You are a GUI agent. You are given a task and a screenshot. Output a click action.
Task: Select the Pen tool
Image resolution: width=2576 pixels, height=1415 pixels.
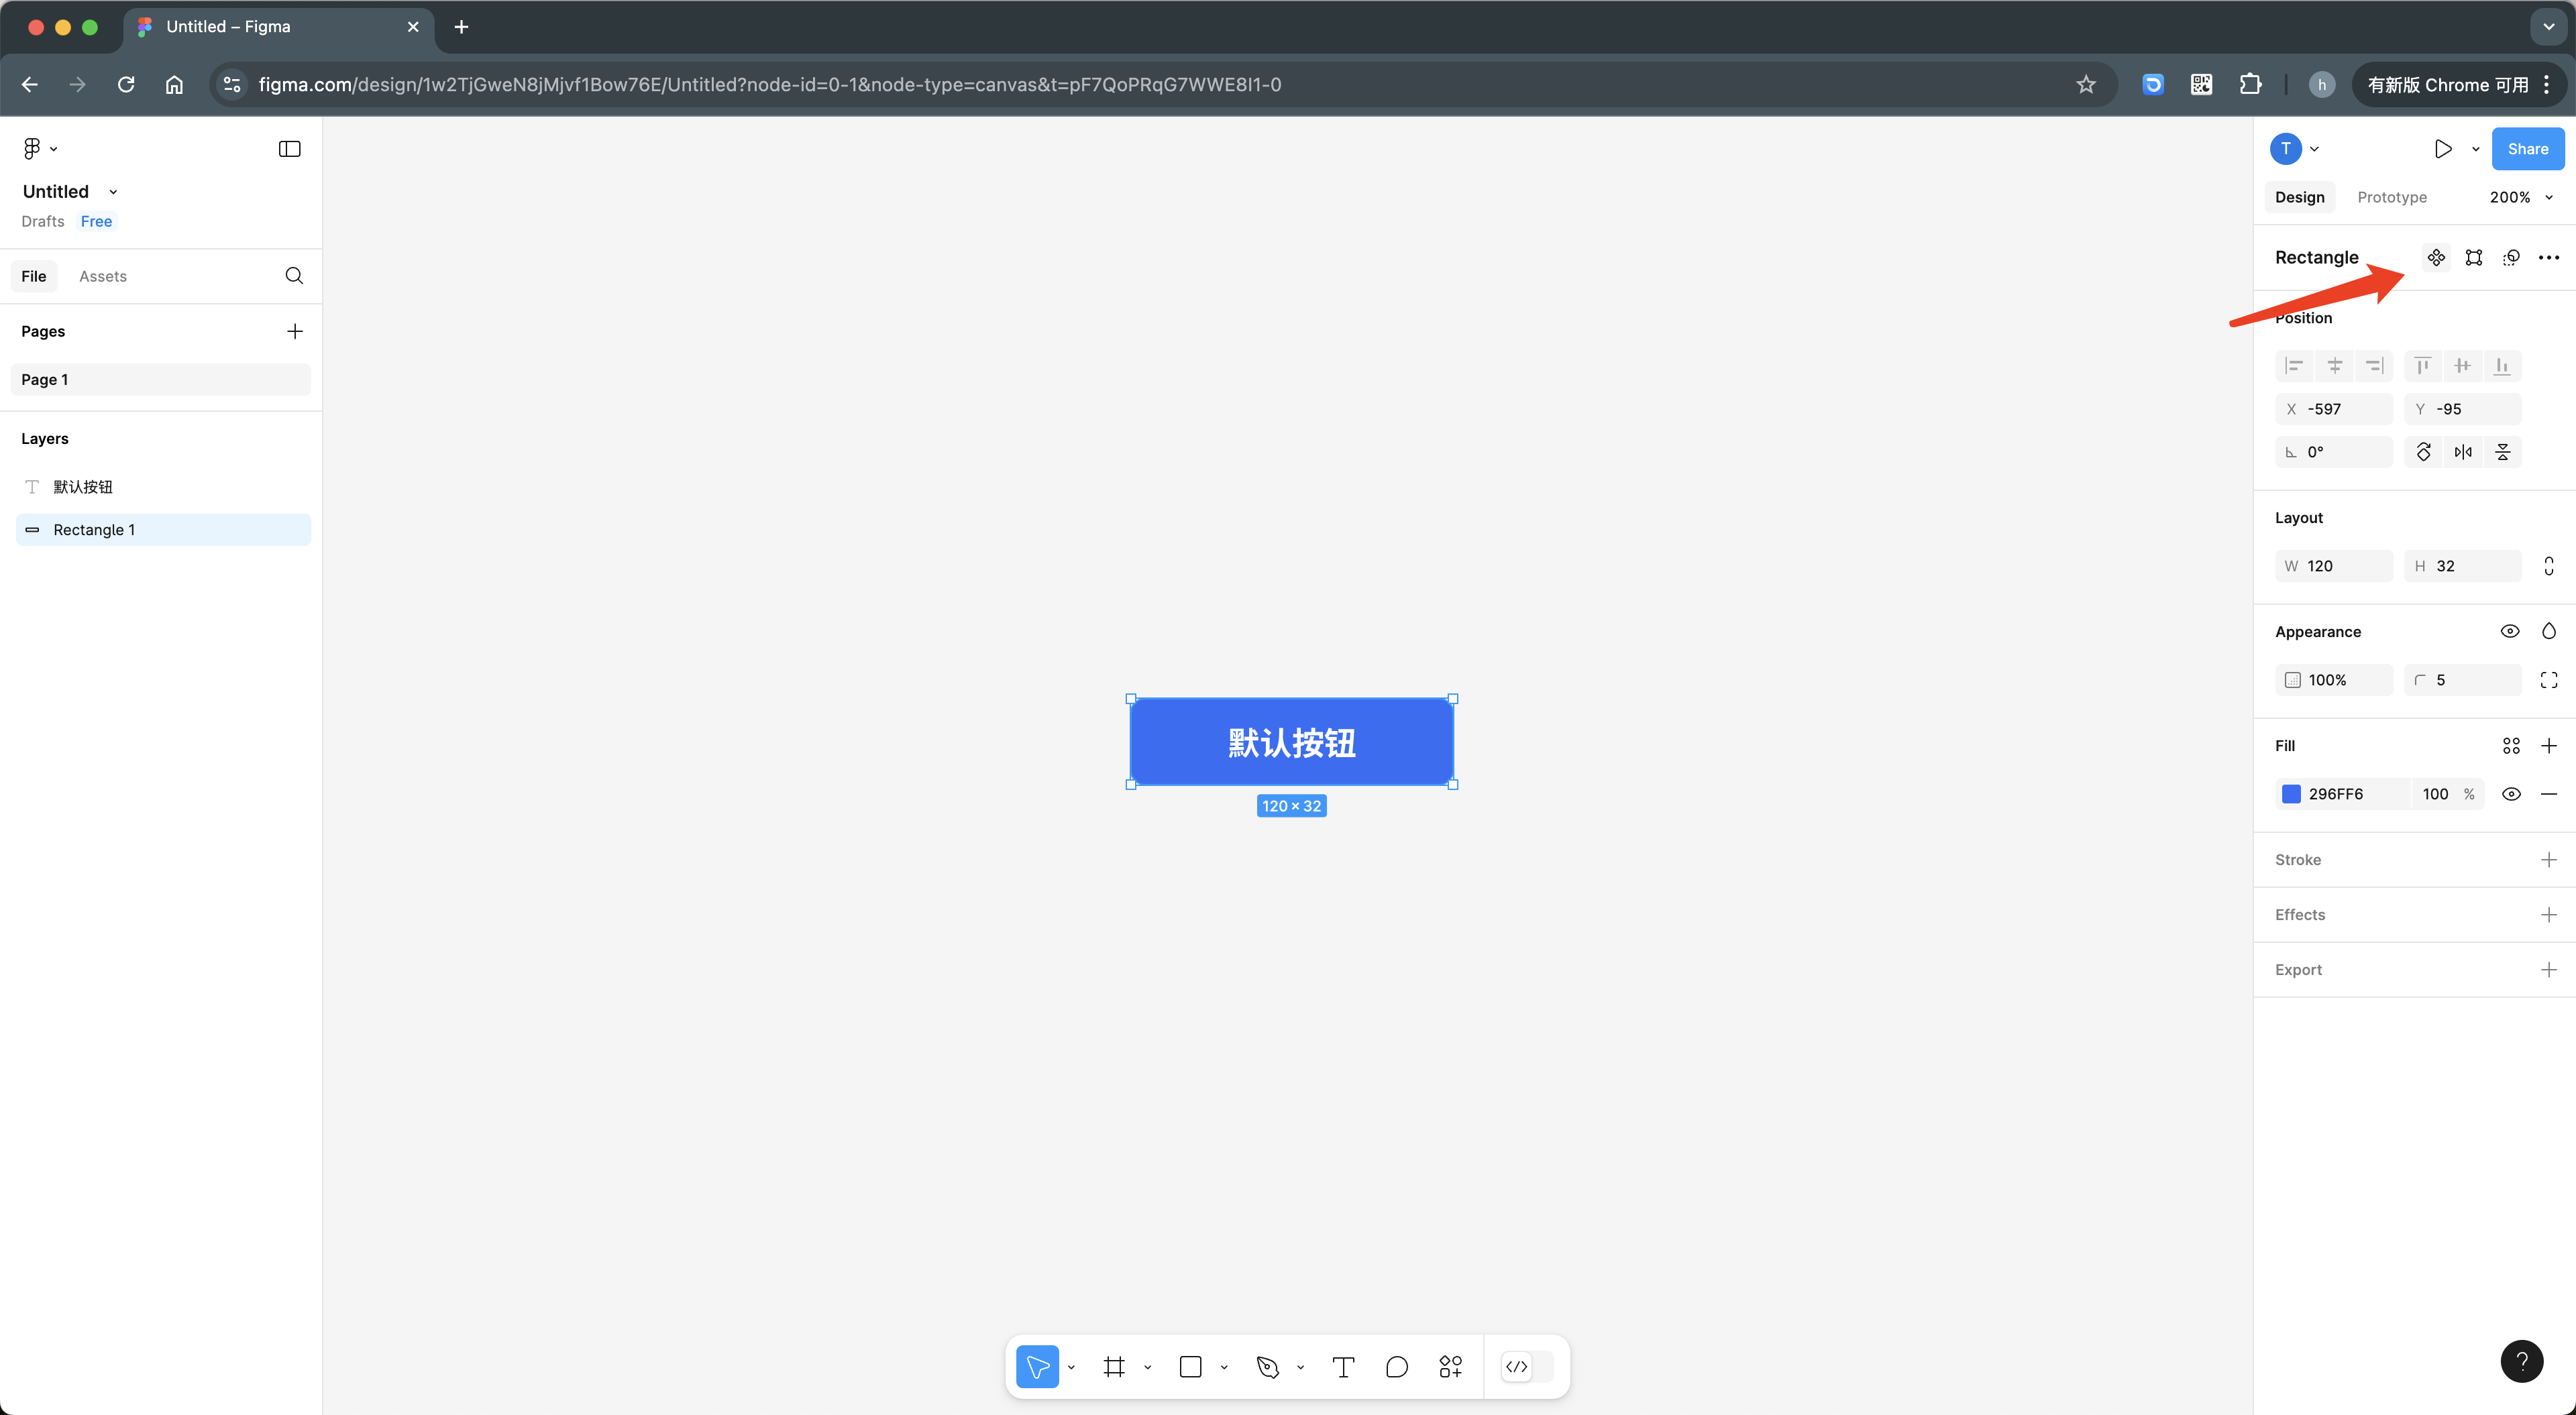[1267, 1367]
